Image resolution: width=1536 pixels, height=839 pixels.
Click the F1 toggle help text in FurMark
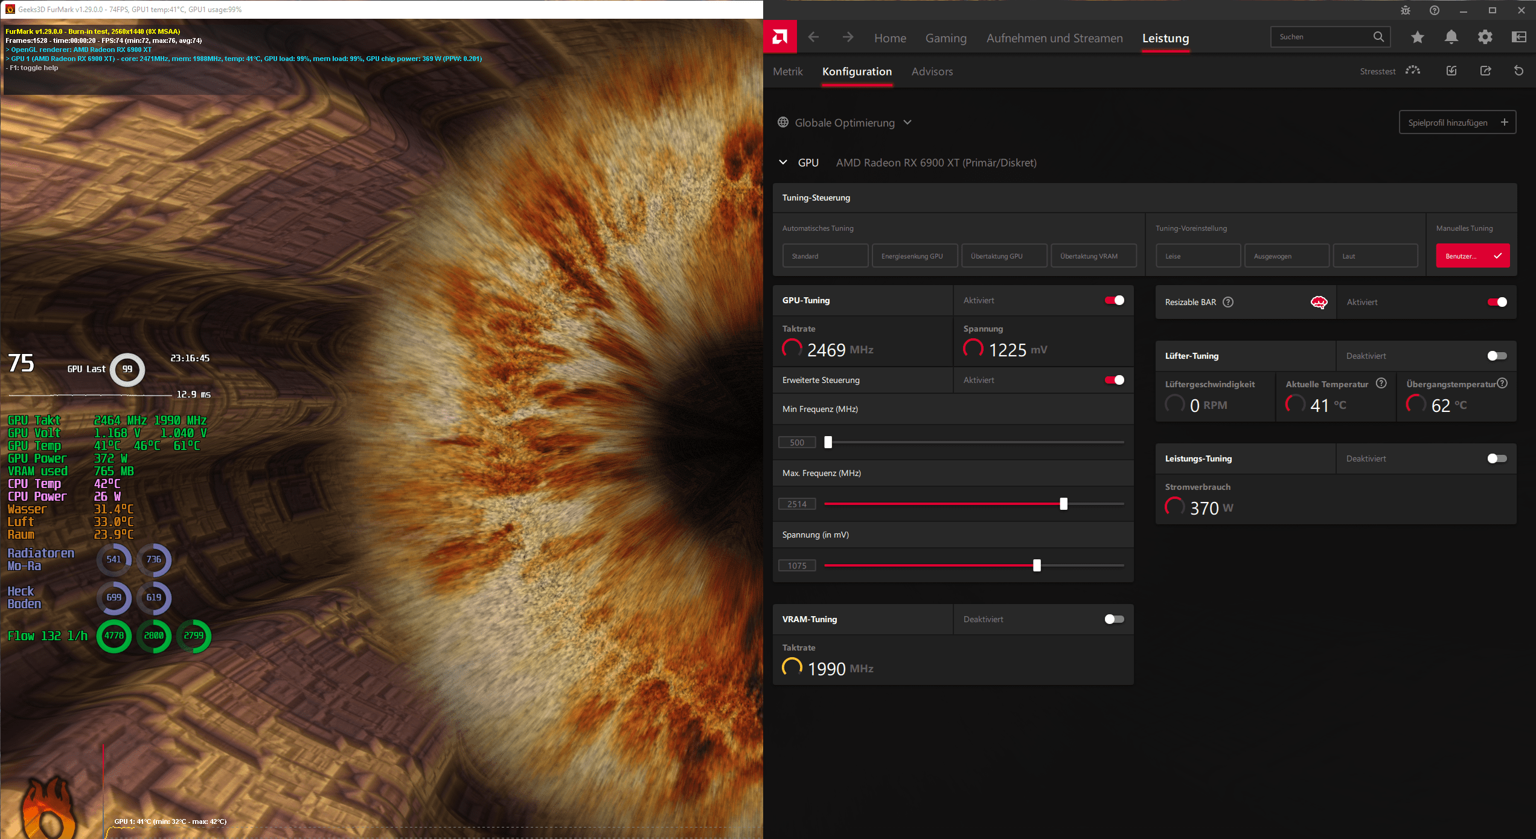click(x=33, y=68)
